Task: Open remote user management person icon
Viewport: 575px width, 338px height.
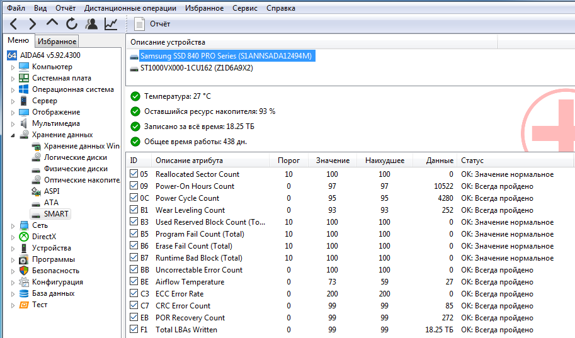Action: [91, 24]
